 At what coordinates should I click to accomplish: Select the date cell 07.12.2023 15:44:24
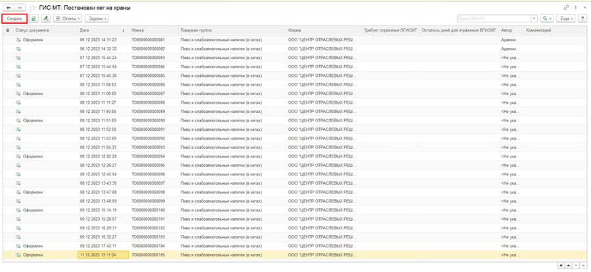click(98, 58)
